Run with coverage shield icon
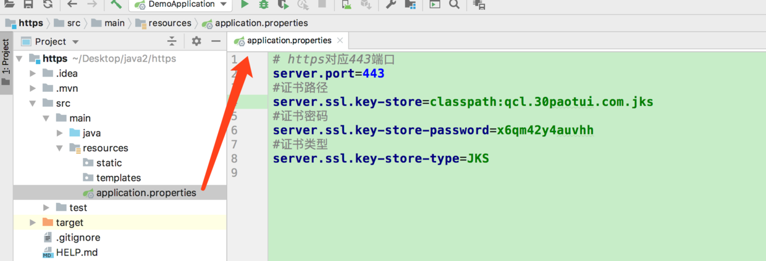 [283, 4]
